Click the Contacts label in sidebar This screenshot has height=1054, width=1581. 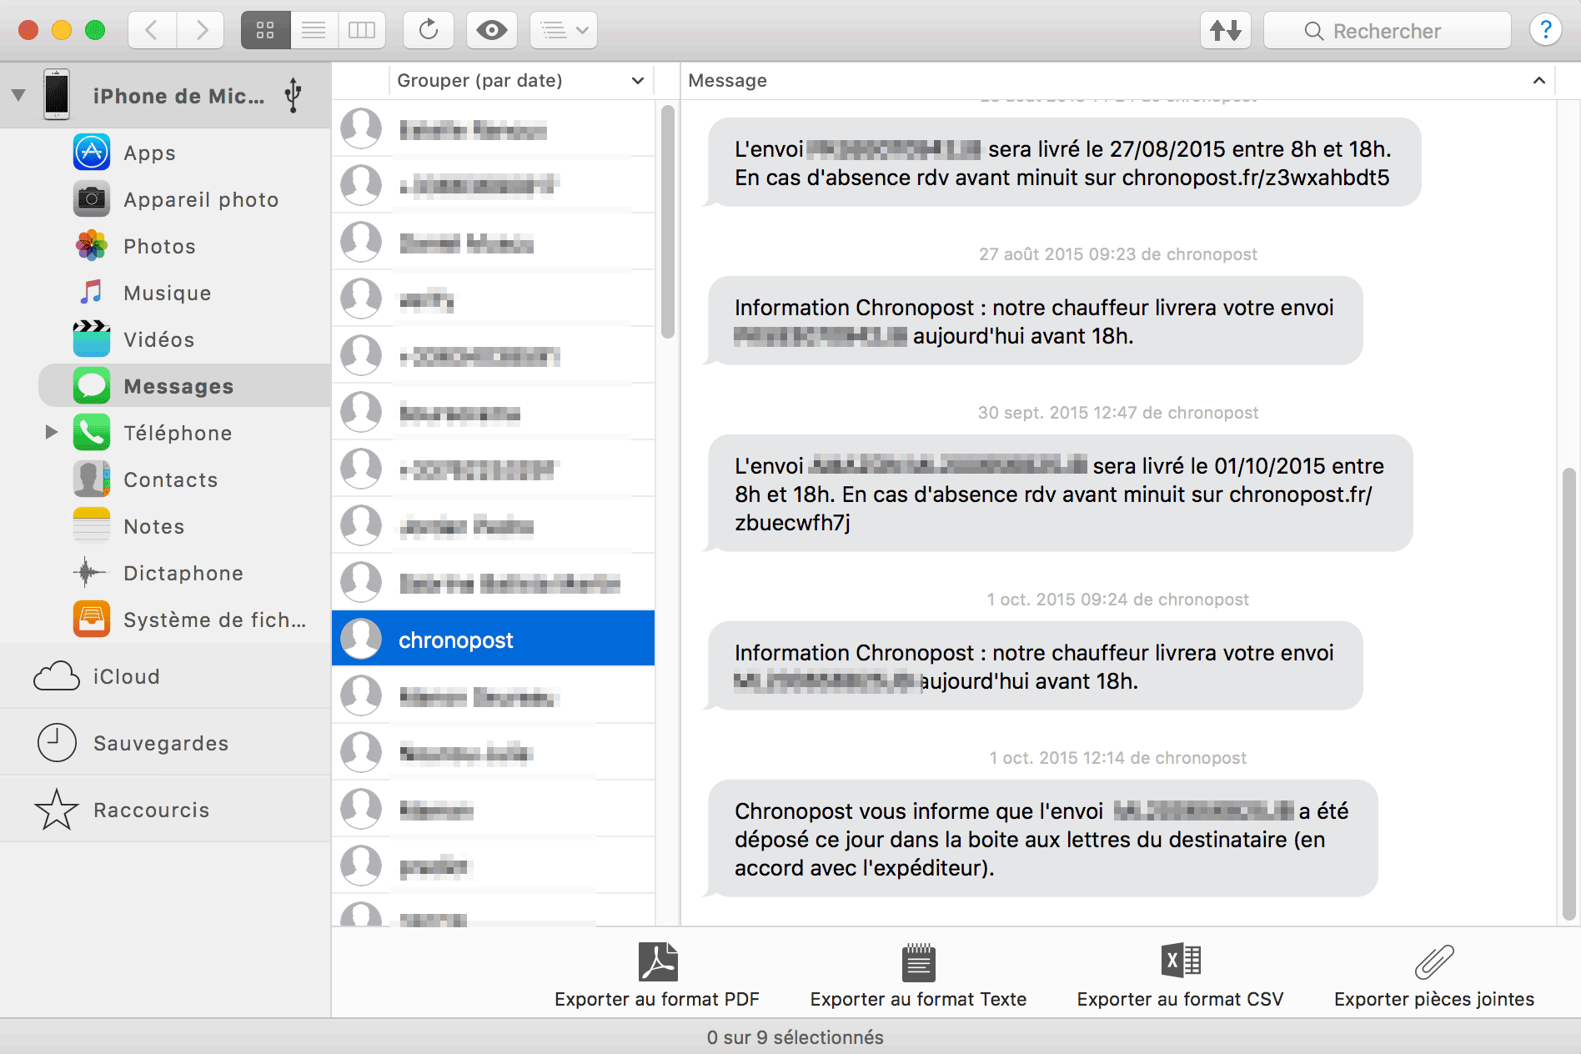pyautogui.click(x=171, y=480)
